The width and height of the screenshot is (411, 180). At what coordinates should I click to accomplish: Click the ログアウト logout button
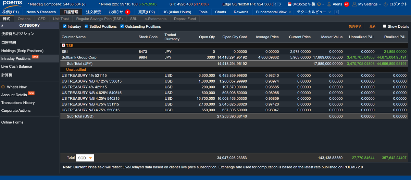coord(399,4)
